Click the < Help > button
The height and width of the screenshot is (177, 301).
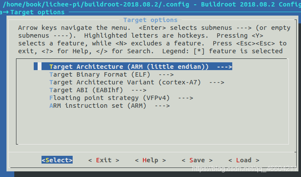(x=150, y=160)
